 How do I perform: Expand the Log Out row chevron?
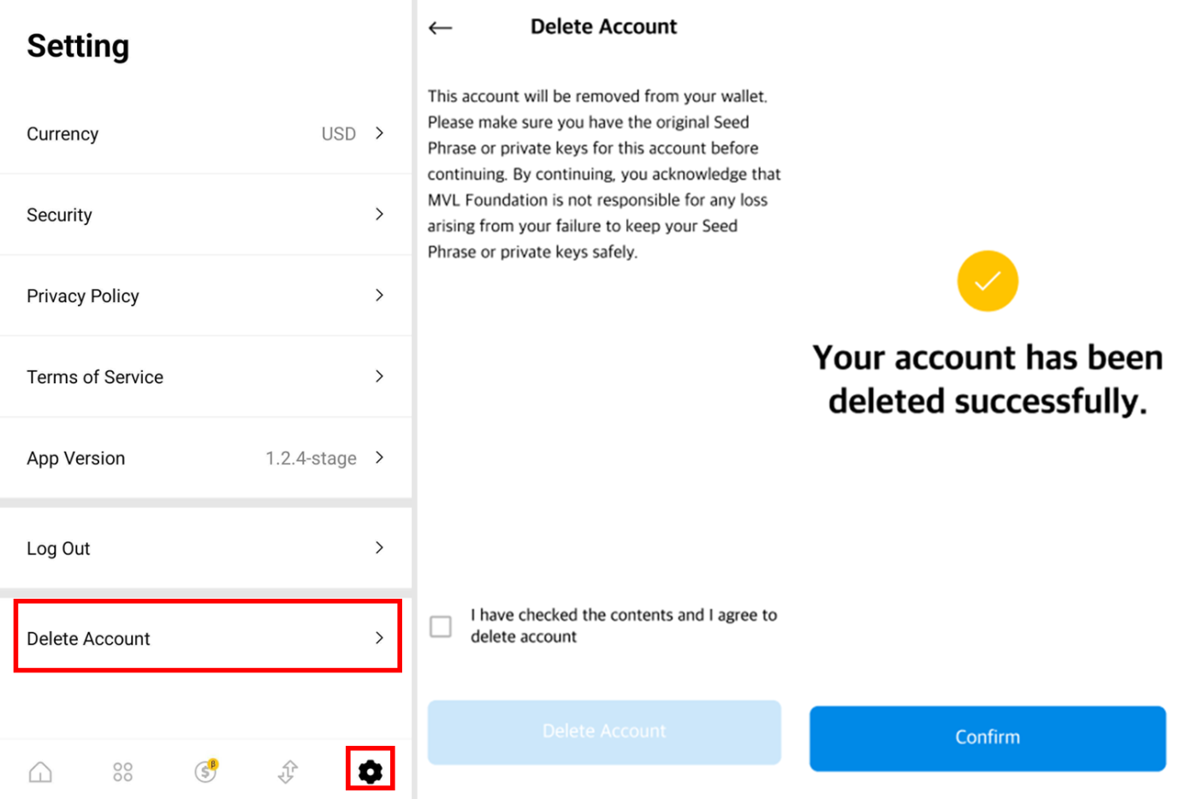pos(379,547)
